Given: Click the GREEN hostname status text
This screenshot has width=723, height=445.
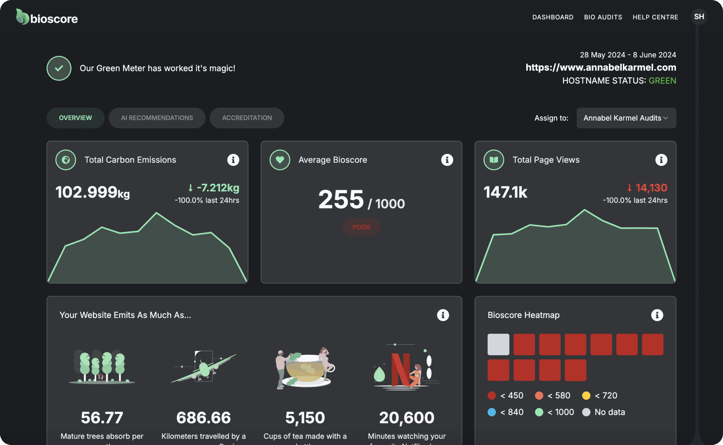Looking at the screenshot, I should point(662,81).
